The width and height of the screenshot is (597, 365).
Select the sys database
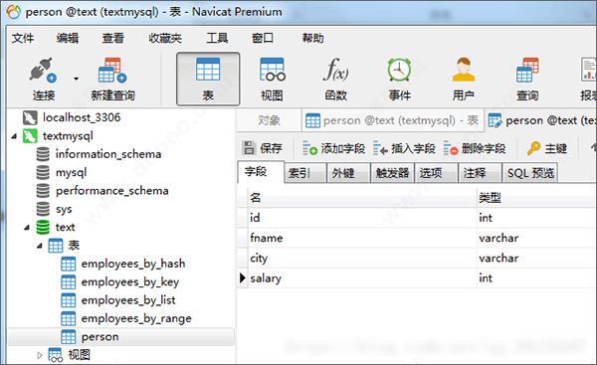64,209
